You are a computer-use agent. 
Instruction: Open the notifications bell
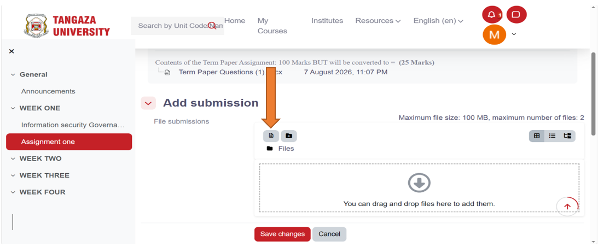[x=492, y=15]
